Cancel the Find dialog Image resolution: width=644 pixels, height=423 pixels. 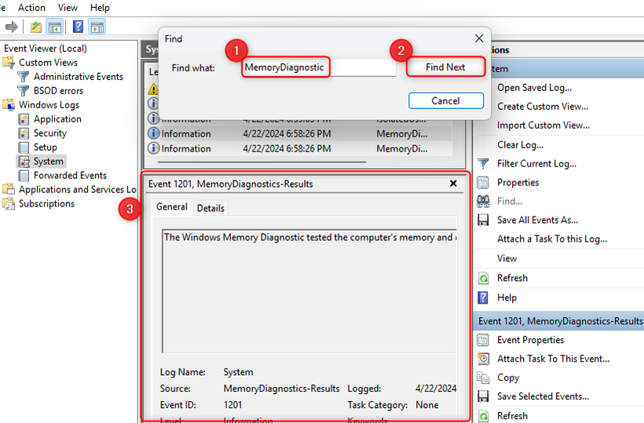[x=445, y=100]
